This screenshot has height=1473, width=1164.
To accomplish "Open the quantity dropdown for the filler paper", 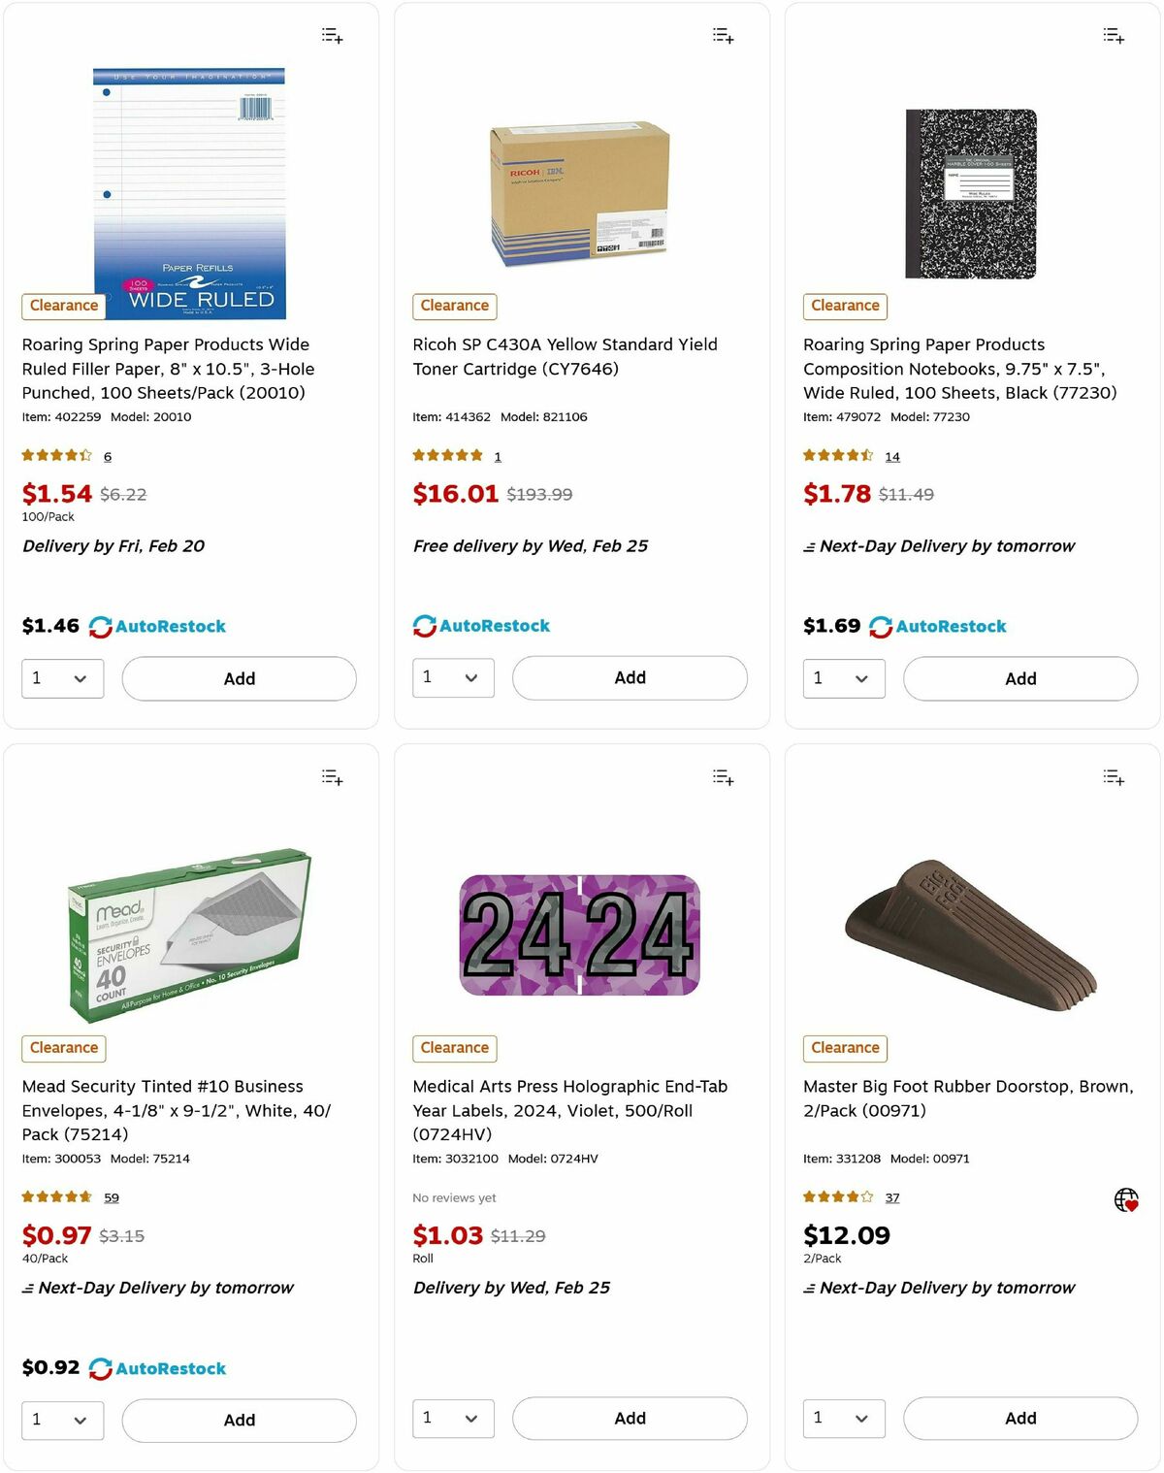I will click(62, 678).
